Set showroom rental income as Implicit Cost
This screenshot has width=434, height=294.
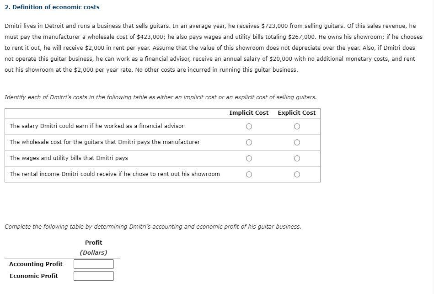(249, 174)
